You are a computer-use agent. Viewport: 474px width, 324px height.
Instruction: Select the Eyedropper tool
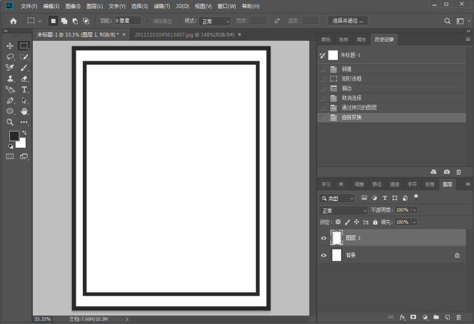[x=10, y=68]
